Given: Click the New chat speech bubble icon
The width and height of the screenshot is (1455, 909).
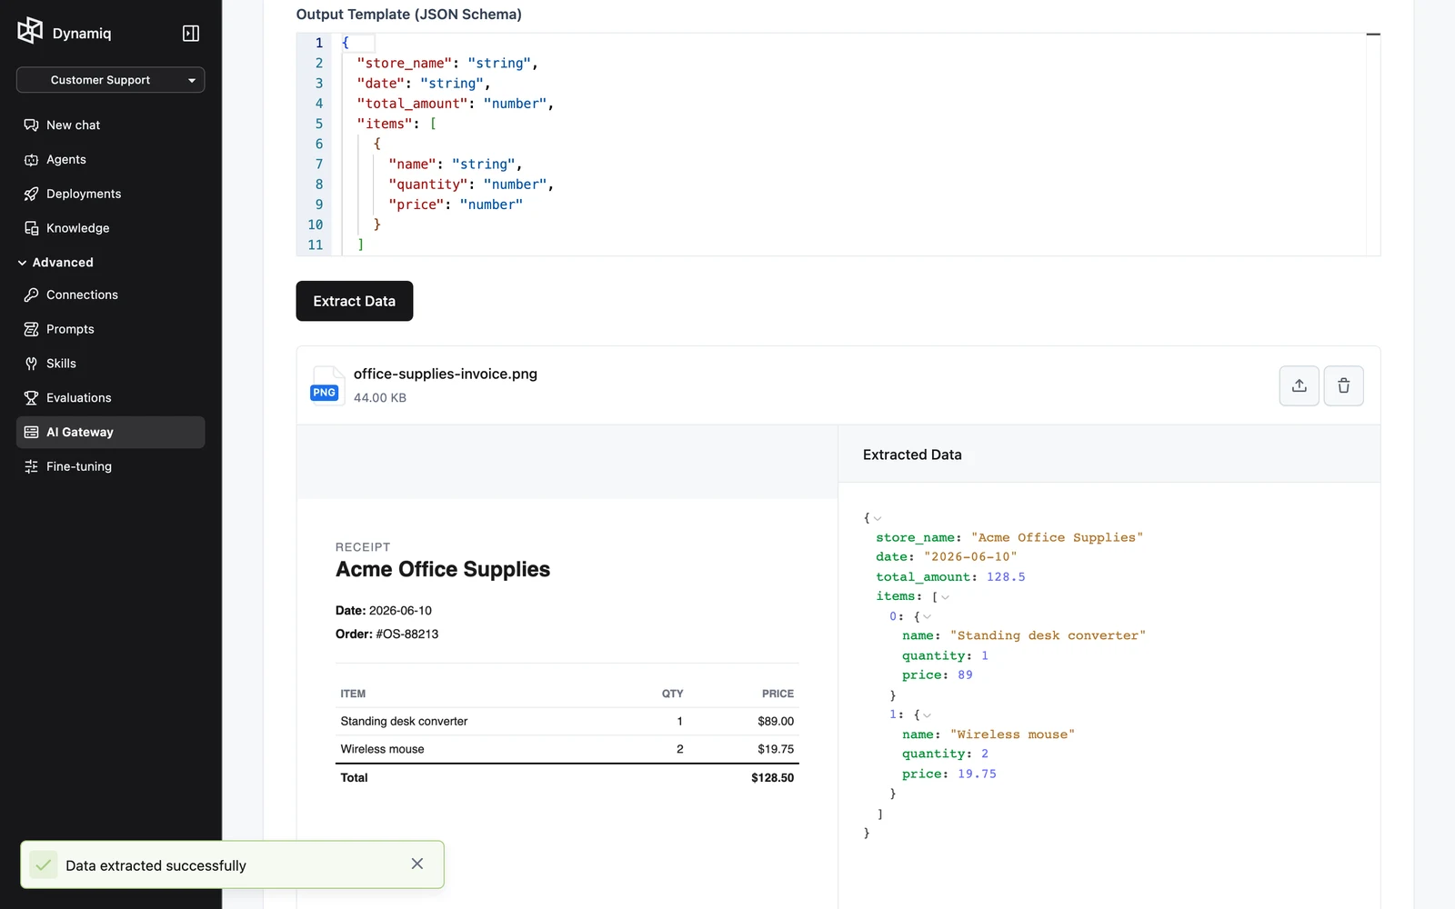Looking at the screenshot, I should tap(31, 125).
